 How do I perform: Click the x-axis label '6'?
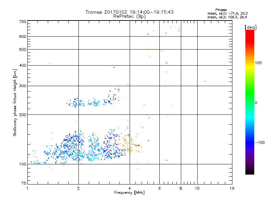pos(159,188)
